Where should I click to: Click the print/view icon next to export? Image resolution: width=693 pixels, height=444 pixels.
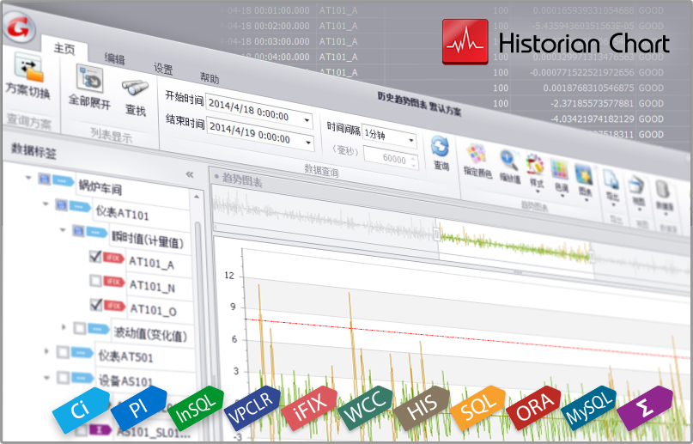coord(637,186)
